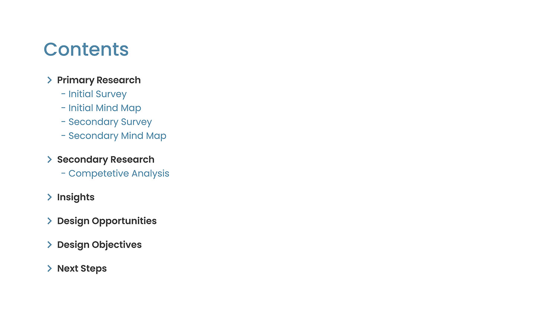Go to the Insights section
The height and width of the screenshot is (313, 557).
76,197
